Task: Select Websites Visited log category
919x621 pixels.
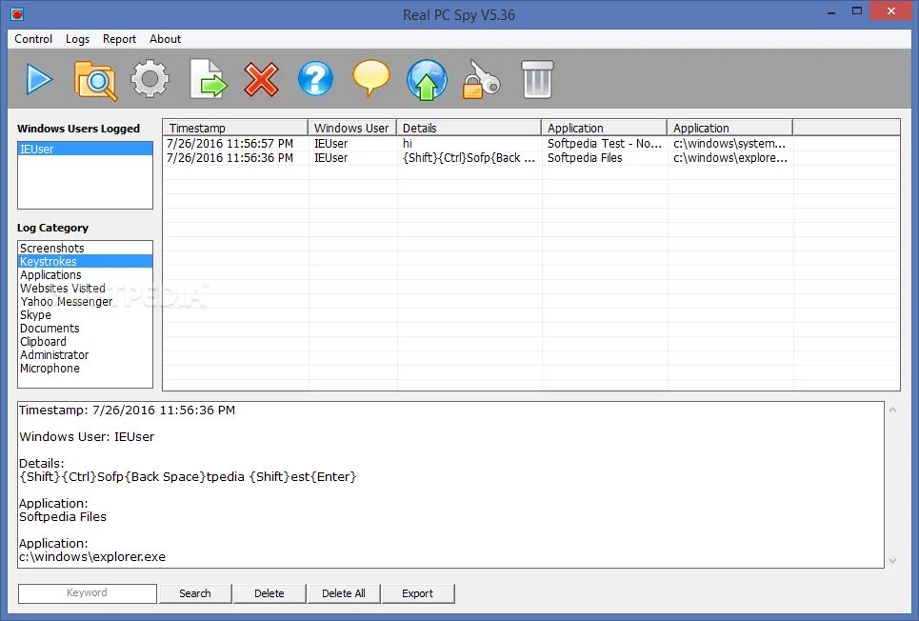Action: click(85, 289)
